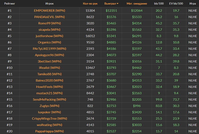Select PappaHappa (WPN) player
Image resolution: width=199 pixels, height=134 pixels.
[49, 131]
